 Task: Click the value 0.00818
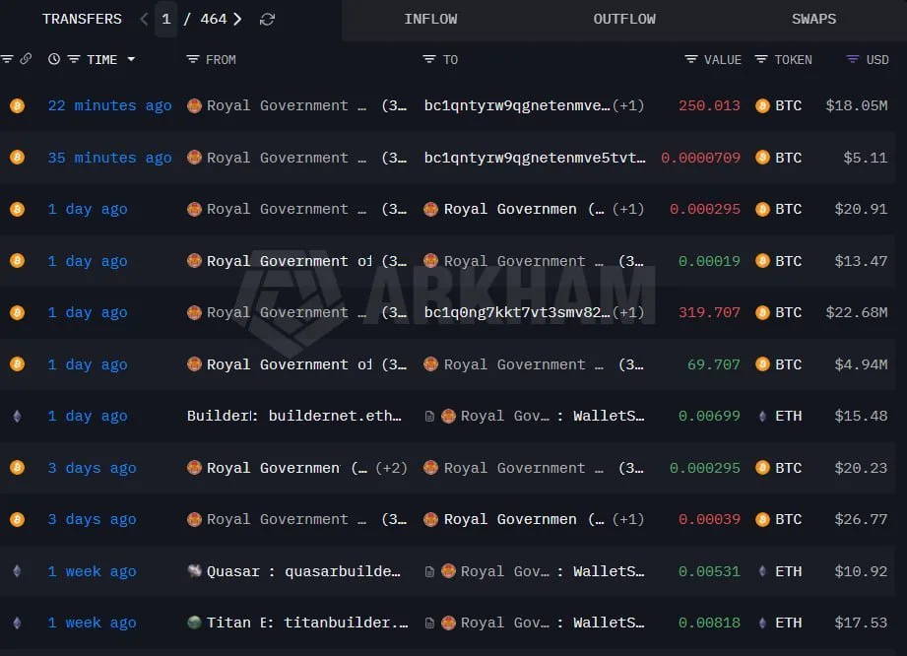click(709, 623)
